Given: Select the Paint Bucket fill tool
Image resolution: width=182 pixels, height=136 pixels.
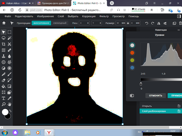Looking at the screenshot, I should [4, 86].
